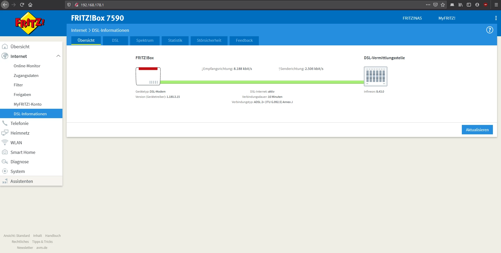
Task: Open Newsletter footer link
Action: [25, 248]
